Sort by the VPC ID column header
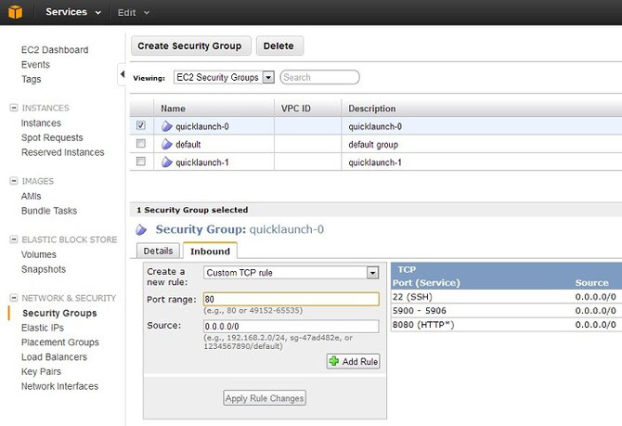This screenshot has height=426, width=622. click(308, 109)
